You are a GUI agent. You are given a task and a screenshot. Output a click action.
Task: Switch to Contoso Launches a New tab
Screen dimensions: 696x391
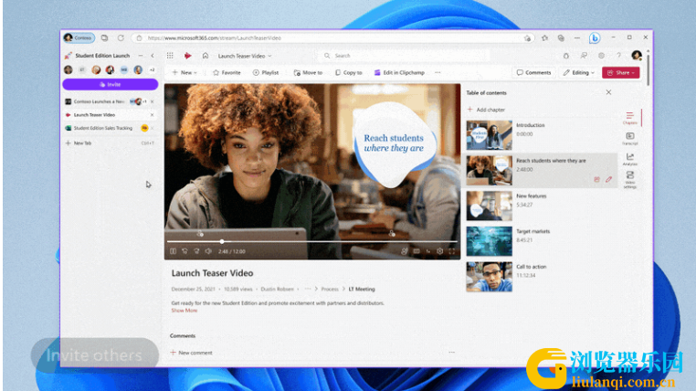tap(99, 101)
